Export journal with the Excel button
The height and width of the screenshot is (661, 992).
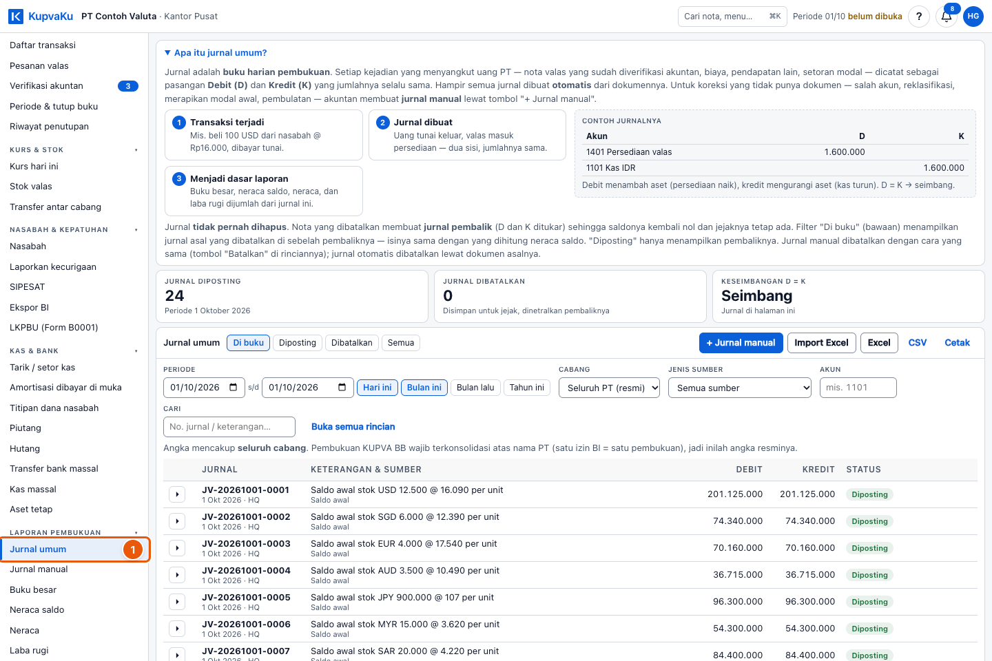879,343
